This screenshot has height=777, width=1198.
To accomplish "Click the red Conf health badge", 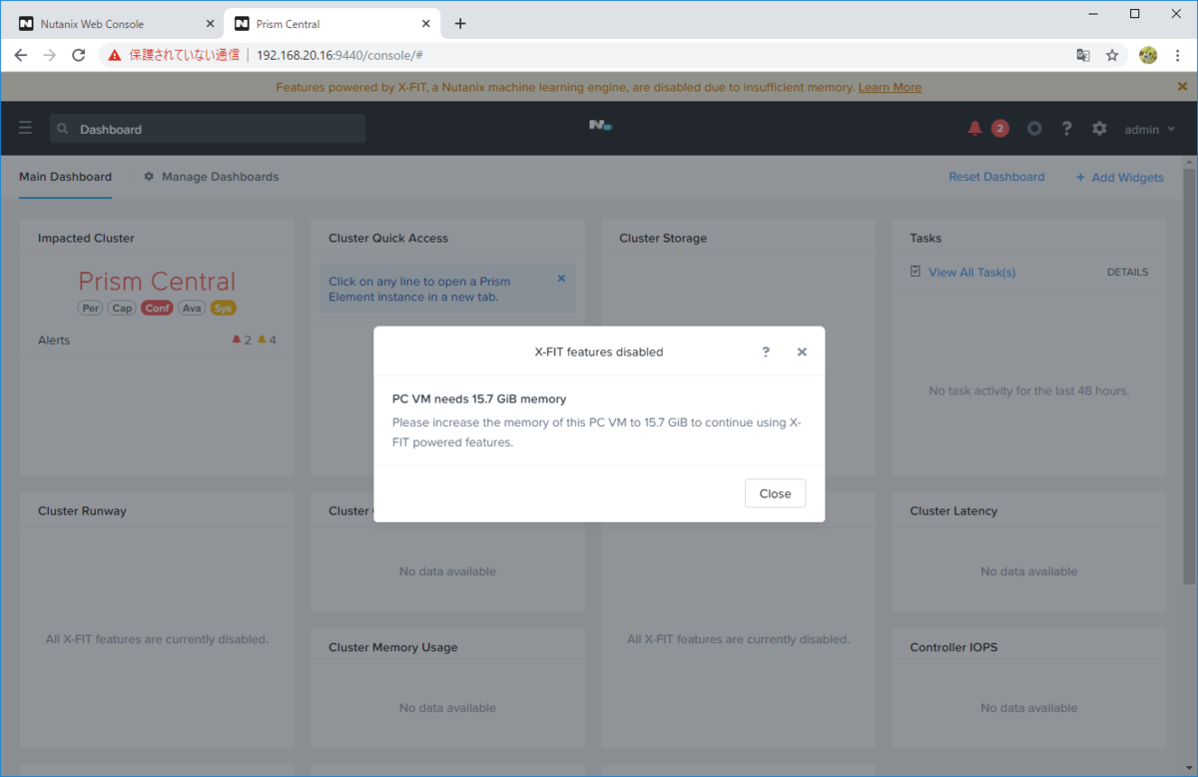I will (157, 308).
